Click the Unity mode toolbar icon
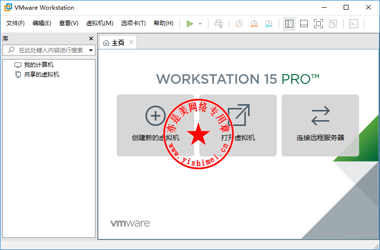 [333, 24]
